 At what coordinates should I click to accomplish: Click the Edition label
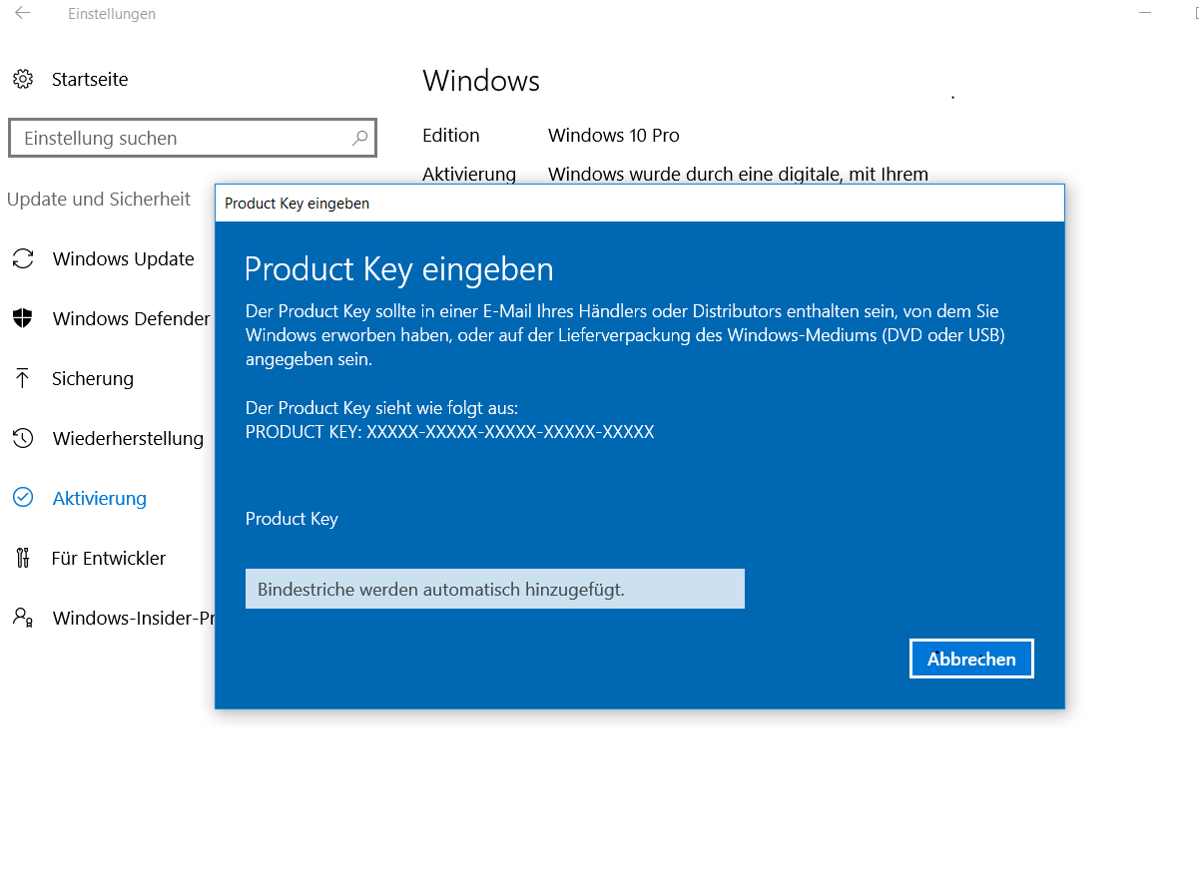coord(451,135)
